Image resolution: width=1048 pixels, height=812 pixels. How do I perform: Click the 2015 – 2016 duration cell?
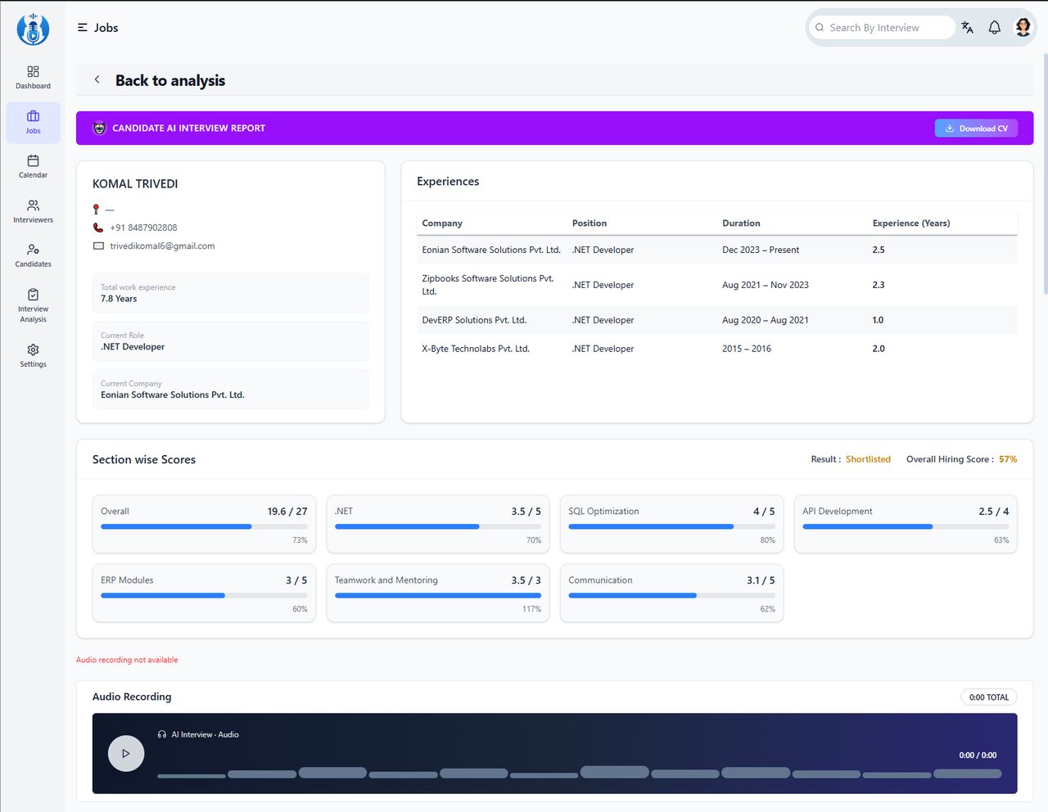(x=747, y=349)
